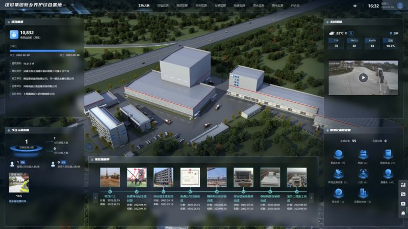Open the personnel device icon
Viewport: 408px width, 229px height.
click(x=363, y=174)
